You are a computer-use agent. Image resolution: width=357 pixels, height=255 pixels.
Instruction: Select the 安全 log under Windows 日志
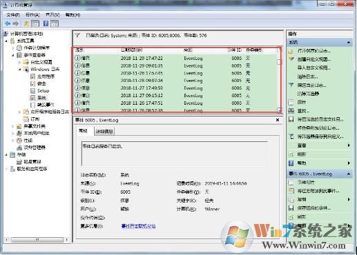41,83
